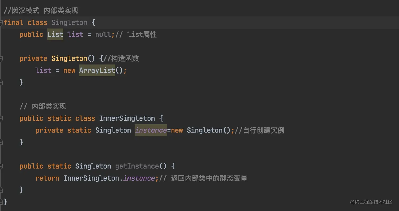Image resolution: width=399 pixels, height=211 pixels.
Task: Click the highlighted italic 'instance' declaration
Action: click(151, 130)
